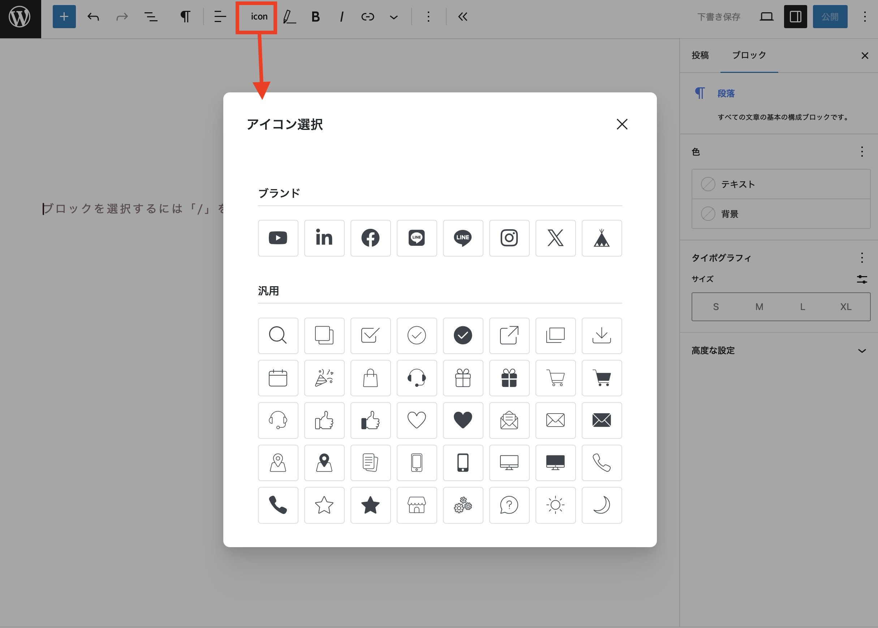Choose the filled shopping cart icon
Screen dimensions: 878x628
[601, 378]
